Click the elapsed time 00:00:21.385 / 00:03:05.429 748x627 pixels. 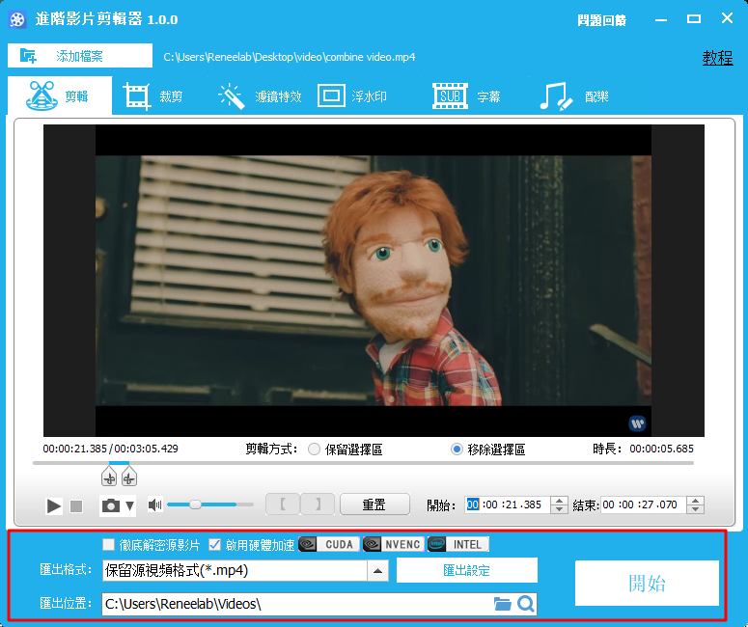pyautogui.click(x=110, y=449)
